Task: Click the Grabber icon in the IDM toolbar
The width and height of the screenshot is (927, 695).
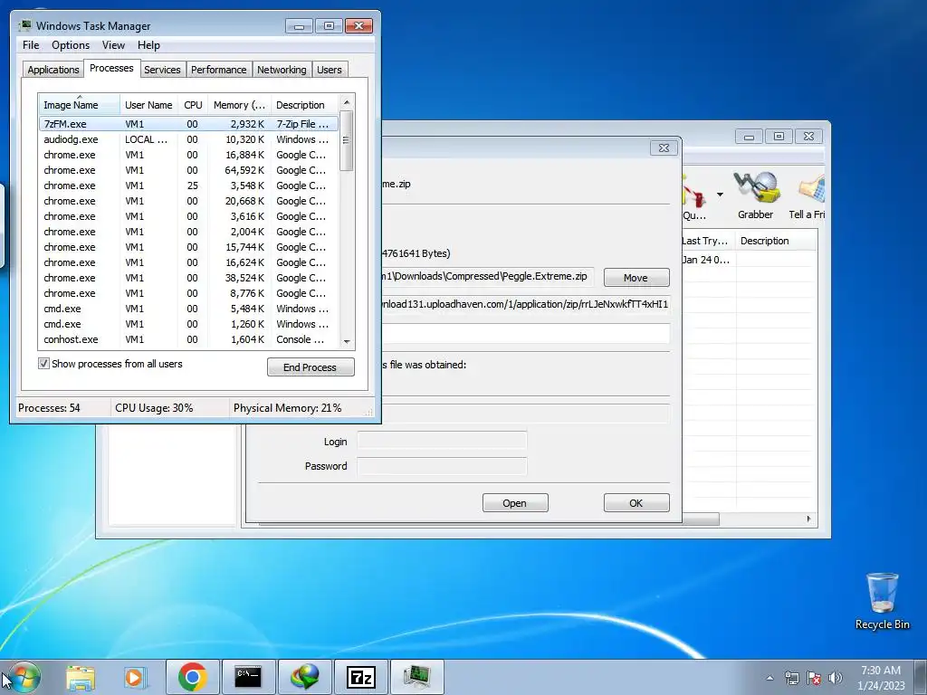Action: pyautogui.click(x=756, y=195)
